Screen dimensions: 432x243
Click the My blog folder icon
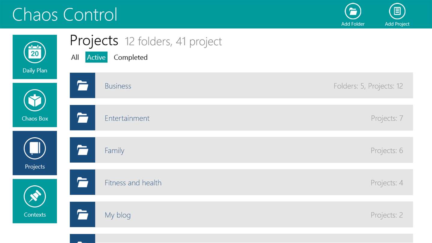[82, 214]
